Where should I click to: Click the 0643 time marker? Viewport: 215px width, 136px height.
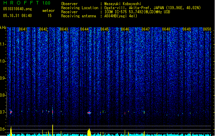pos(64,29)
